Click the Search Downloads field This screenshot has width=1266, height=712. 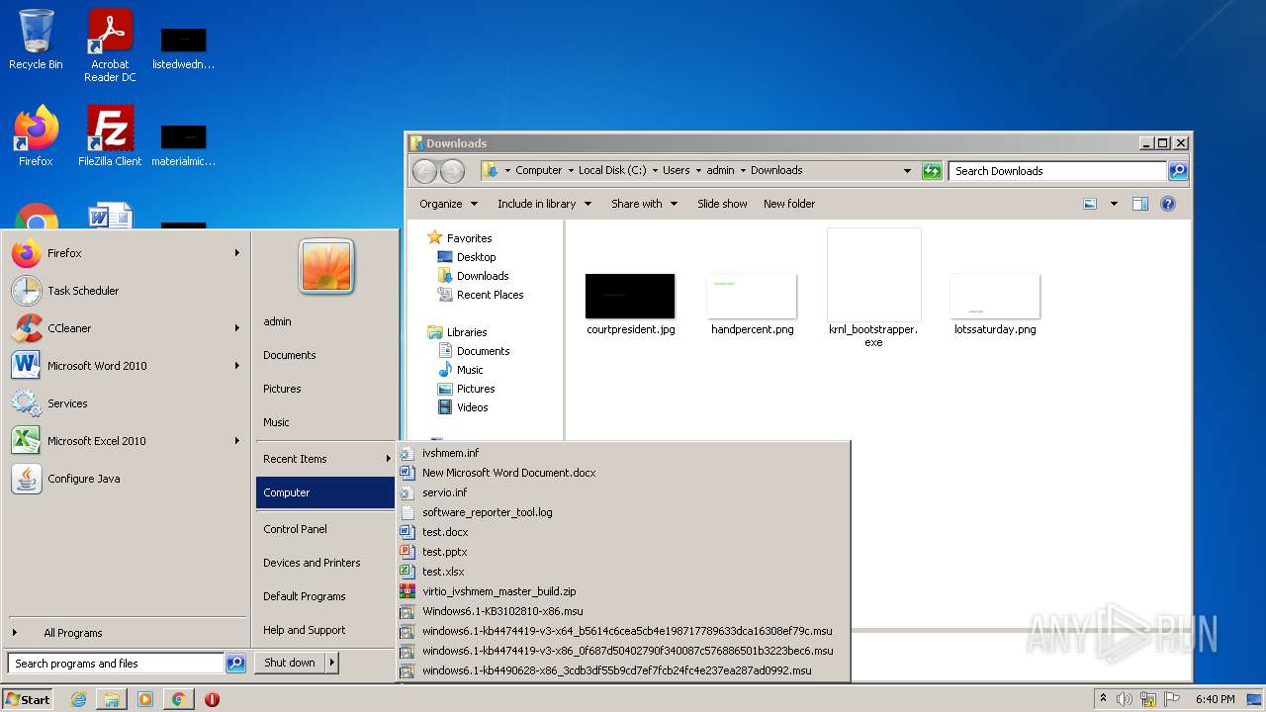point(1057,171)
